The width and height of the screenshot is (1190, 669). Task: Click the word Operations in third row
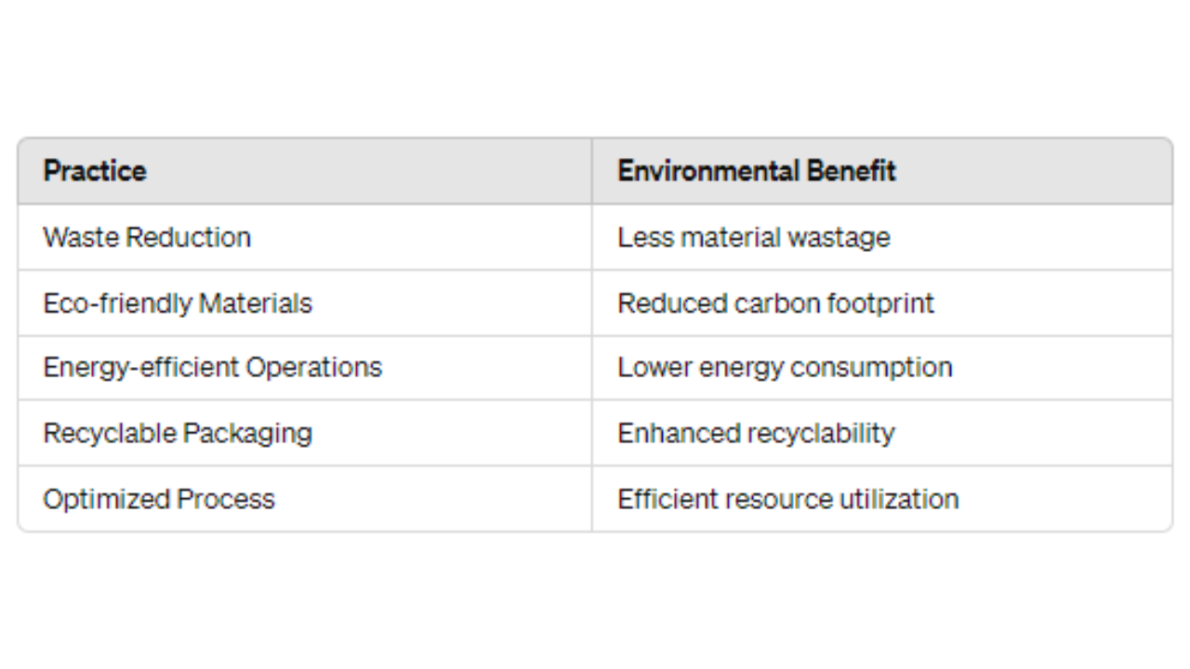(x=313, y=368)
